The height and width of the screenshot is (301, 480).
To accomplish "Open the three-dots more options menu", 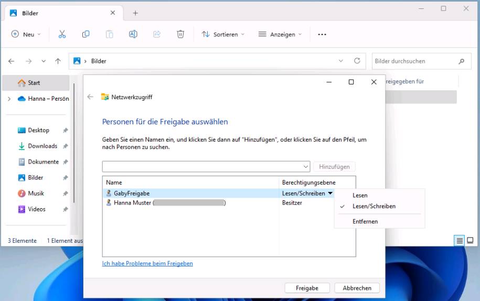I will (322, 35).
